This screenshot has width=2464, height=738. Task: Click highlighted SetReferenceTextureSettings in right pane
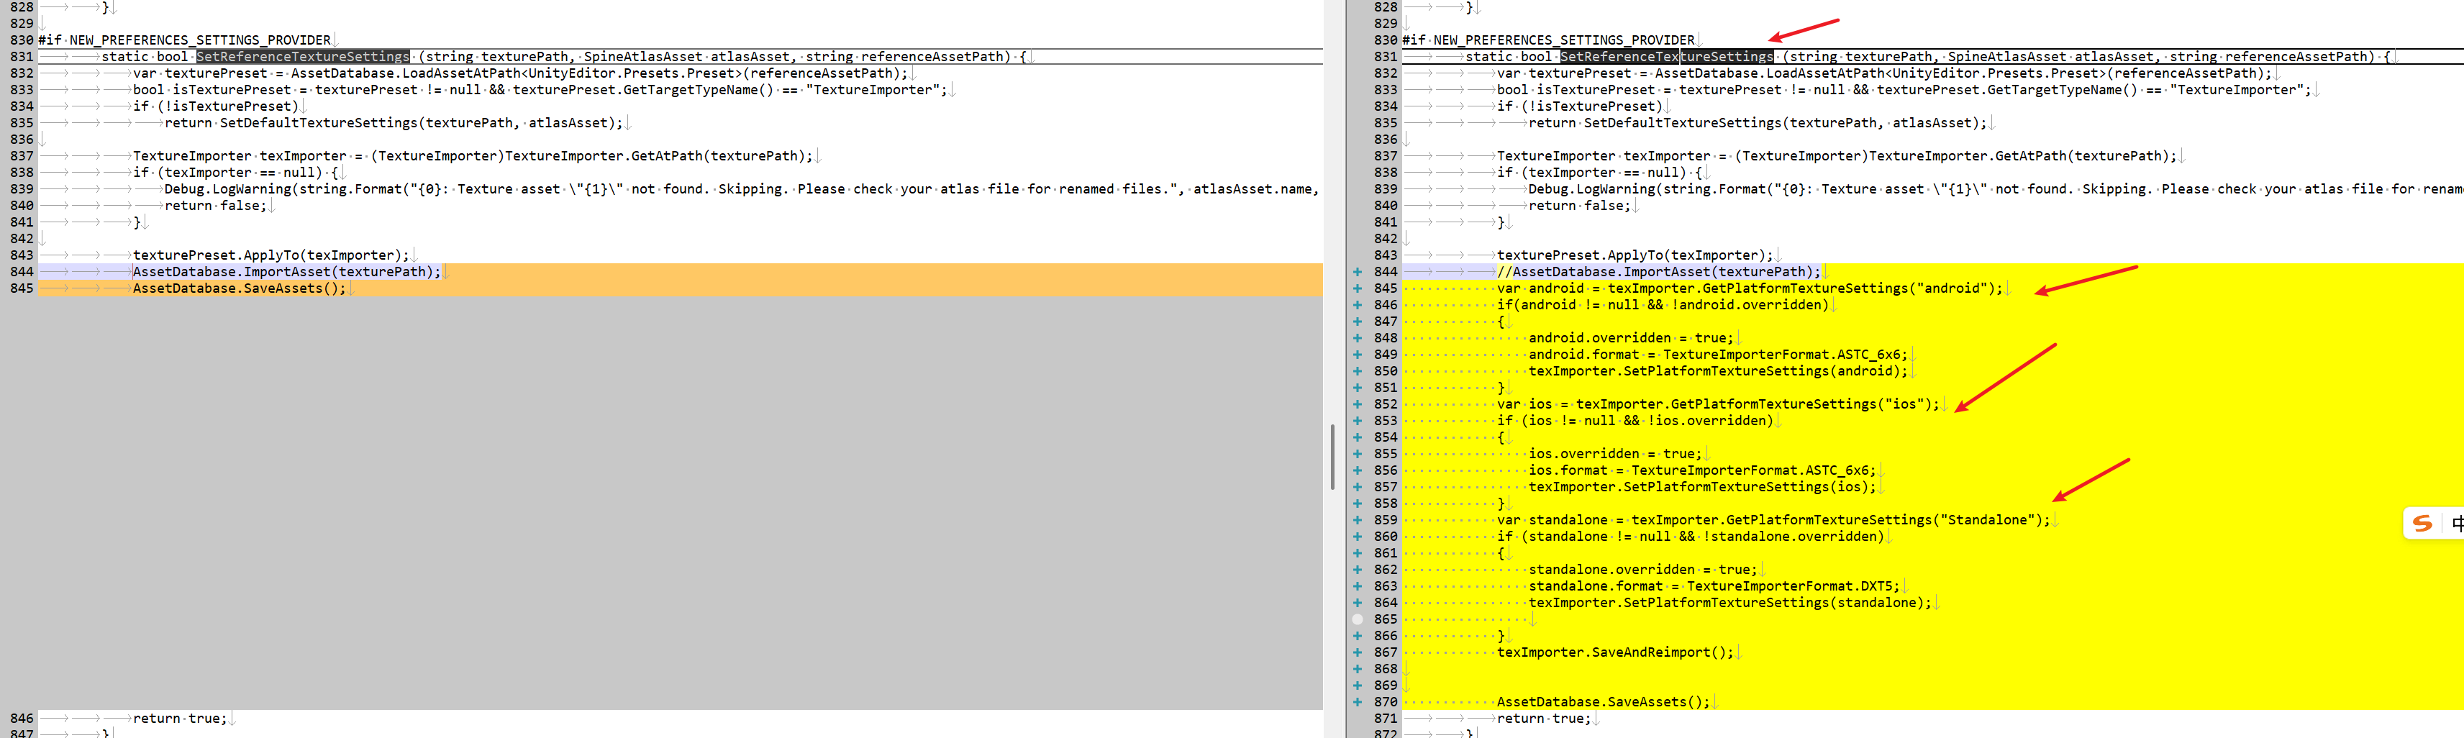1667,56
